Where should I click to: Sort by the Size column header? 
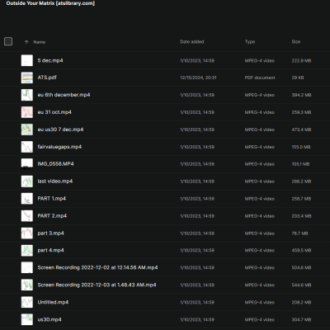point(296,42)
